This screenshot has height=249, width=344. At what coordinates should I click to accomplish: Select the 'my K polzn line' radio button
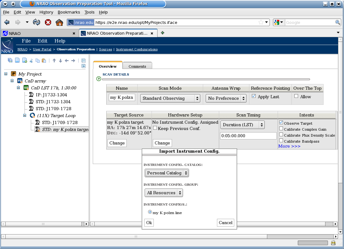pos(150,212)
